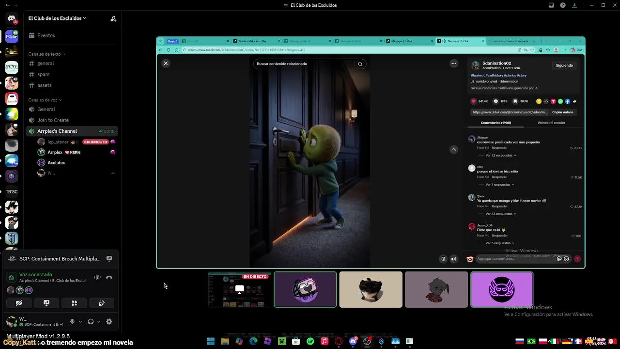This screenshot has width=620, height=349.
Task: Toggle screen share in voice panel
Action: (46, 303)
